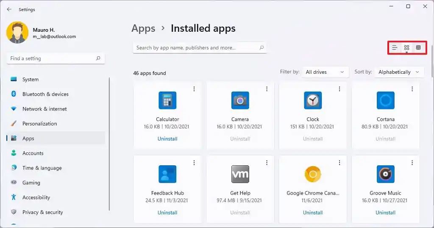Uninstall the Calculator app
The height and width of the screenshot is (228, 434).
[x=167, y=139]
